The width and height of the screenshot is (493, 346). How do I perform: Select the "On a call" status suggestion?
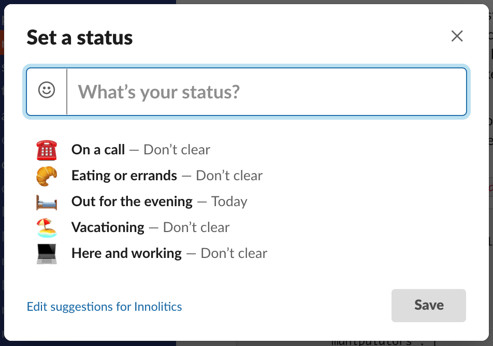point(98,150)
